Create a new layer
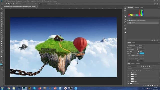This screenshot has height=90, width=160. pyautogui.click(x=155, y=85)
